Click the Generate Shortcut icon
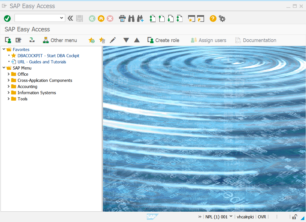 [201, 18]
